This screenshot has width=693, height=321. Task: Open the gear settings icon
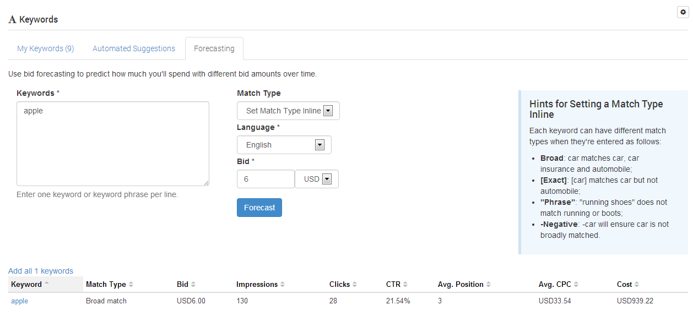pyautogui.click(x=683, y=12)
